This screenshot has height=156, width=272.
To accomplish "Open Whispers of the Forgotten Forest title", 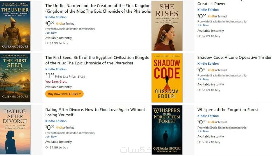I will point(228,110).
